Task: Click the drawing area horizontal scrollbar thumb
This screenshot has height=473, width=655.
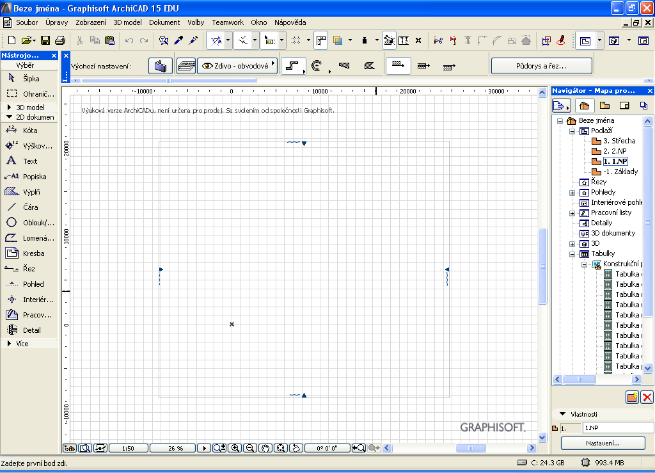Action: pos(470,448)
